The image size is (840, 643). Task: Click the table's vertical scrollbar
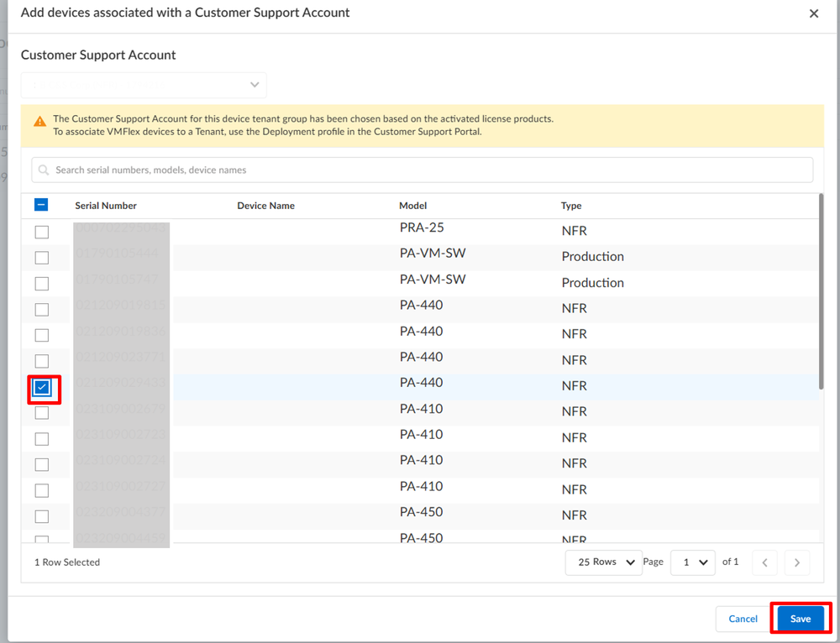[x=821, y=292]
